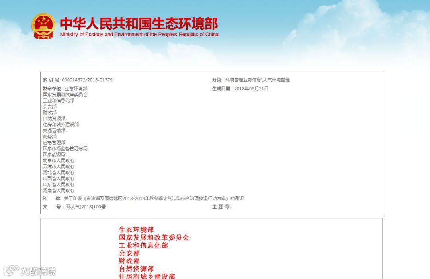Select 河北省人民政府 in the publisher list
Screen dimensions: 430x279
coord(59,173)
